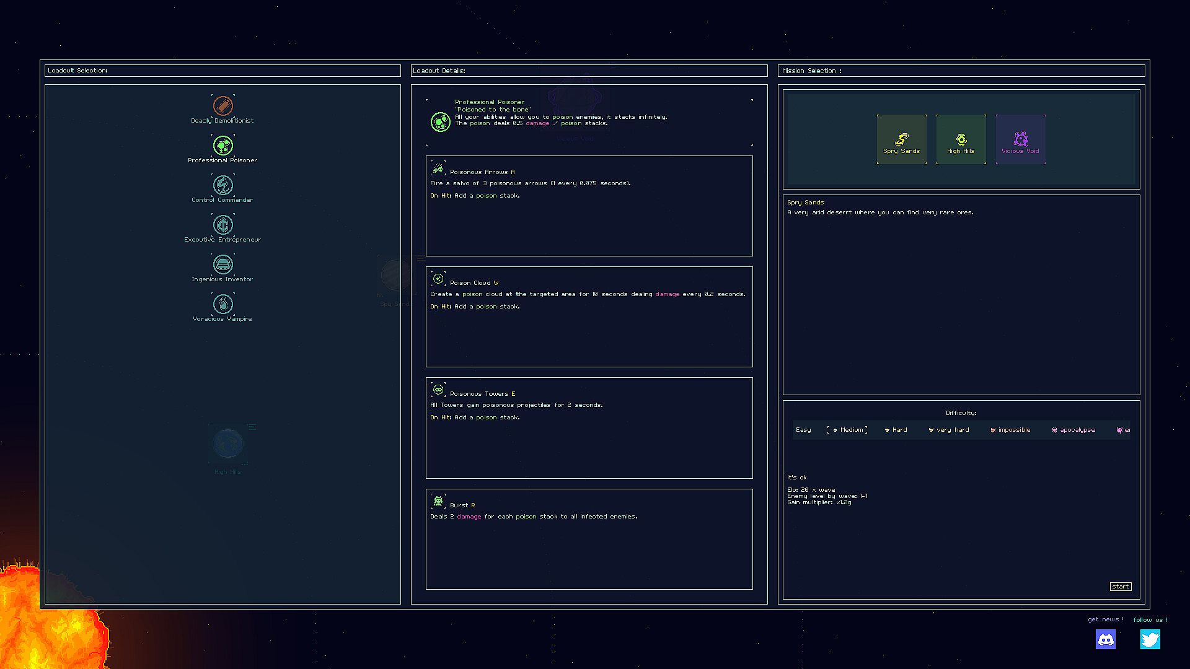This screenshot has width=1190, height=669.
Task: Set difficulty to Hard
Action: click(896, 430)
